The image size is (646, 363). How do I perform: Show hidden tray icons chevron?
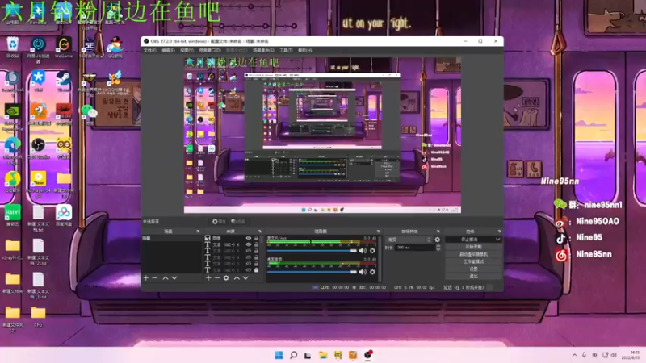click(574, 355)
